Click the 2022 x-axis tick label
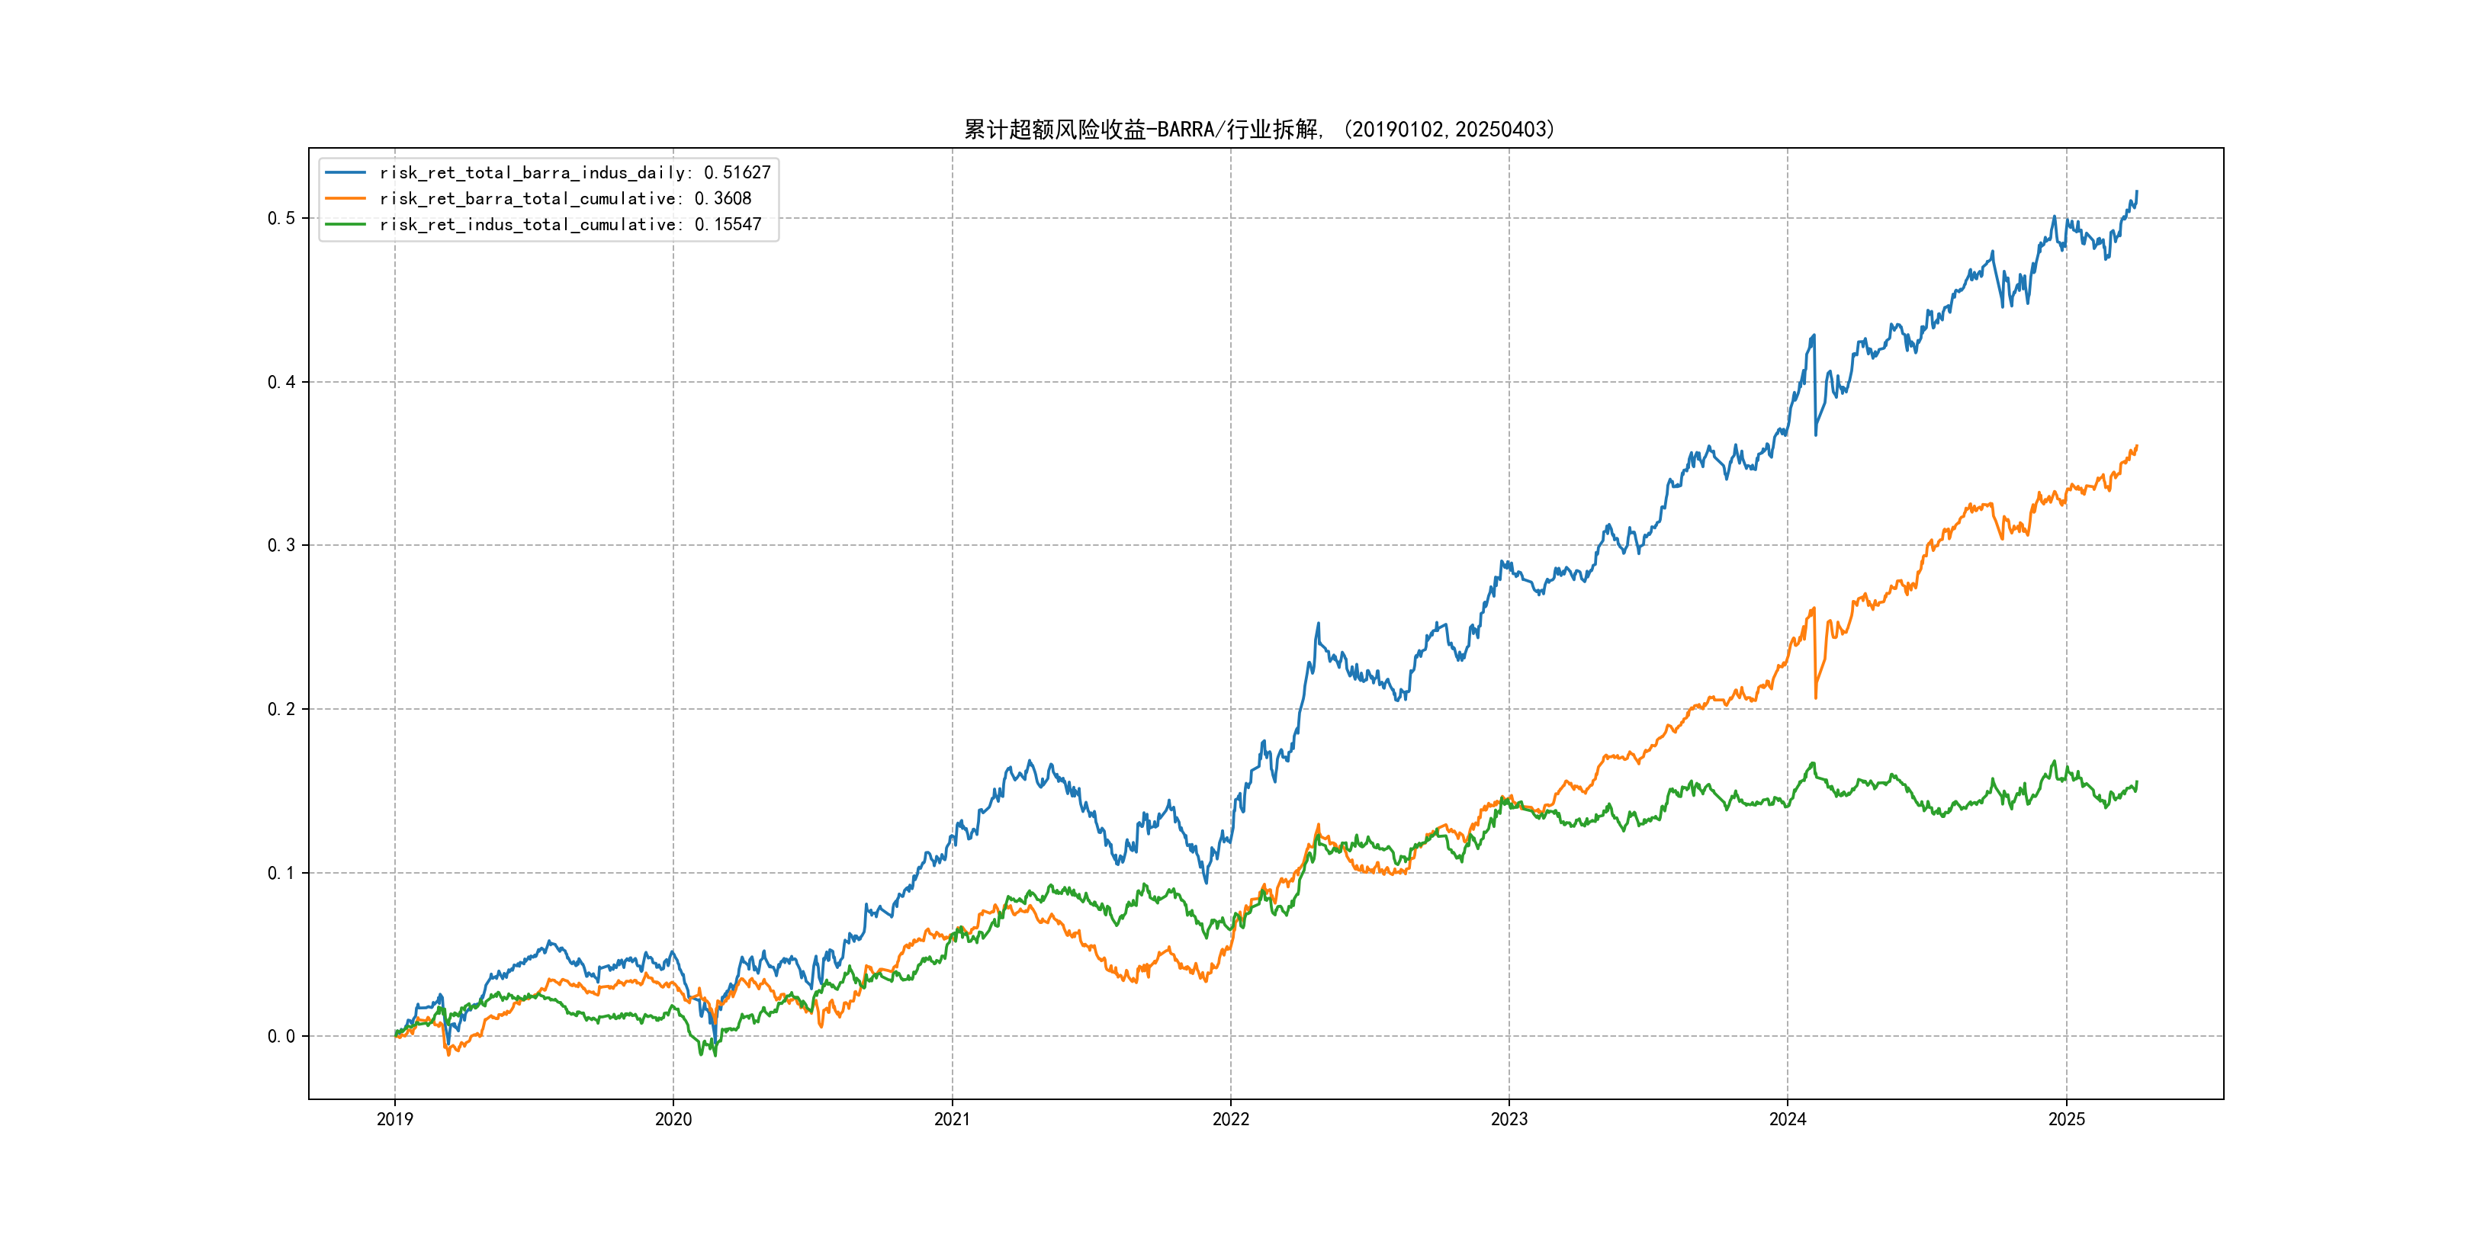Viewport: 2471px width, 1235px height. pyautogui.click(x=1231, y=1119)
